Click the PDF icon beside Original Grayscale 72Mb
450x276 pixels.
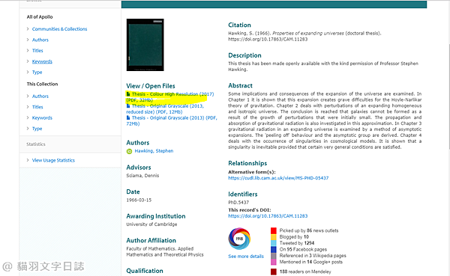tap(128, 117)
